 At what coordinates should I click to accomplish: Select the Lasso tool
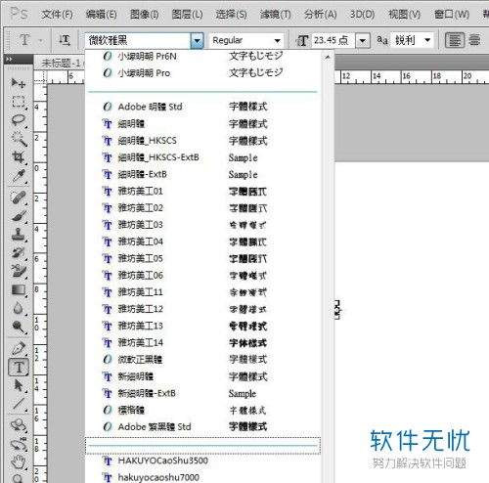point(19,120)
